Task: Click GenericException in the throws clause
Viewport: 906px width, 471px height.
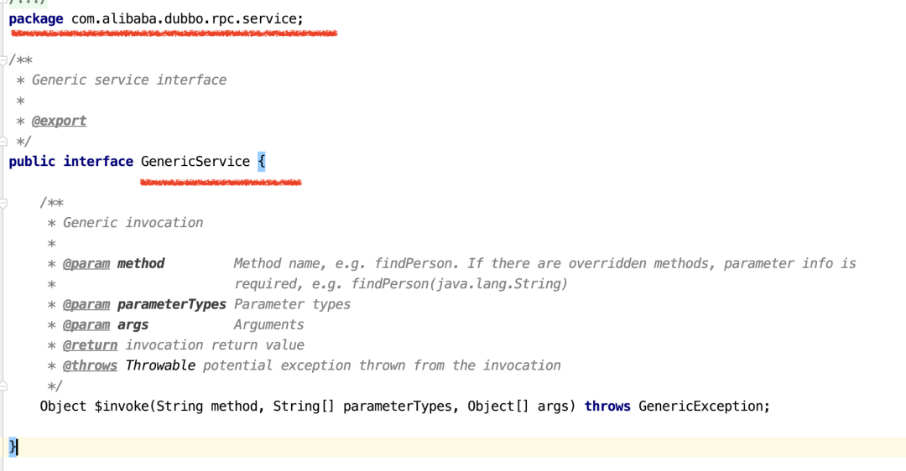Action: click(x=700, y=406)
